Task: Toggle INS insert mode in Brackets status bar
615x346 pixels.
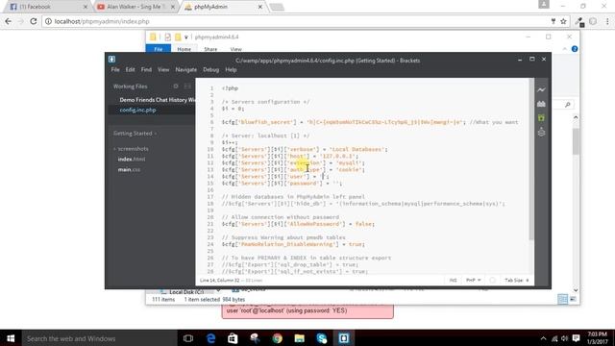Action: [x=453, y=280]
